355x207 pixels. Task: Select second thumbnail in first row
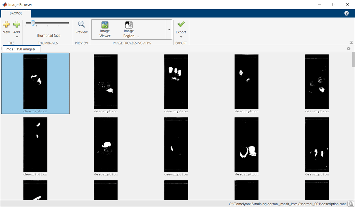pos(106,81)
